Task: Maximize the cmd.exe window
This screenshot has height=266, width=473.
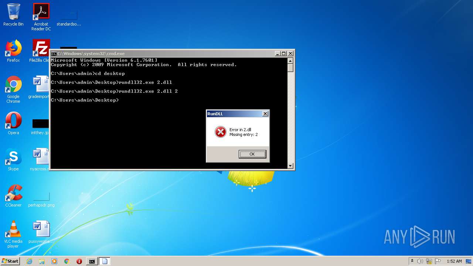Action: point(283,54)
